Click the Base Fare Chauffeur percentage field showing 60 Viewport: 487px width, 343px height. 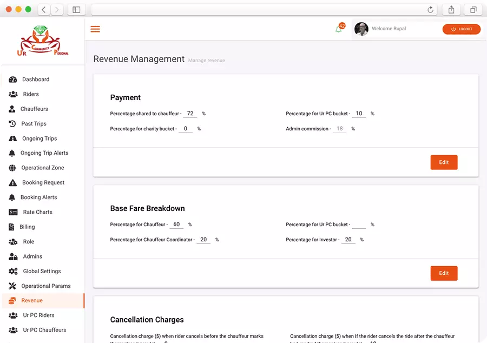point(176,225)
